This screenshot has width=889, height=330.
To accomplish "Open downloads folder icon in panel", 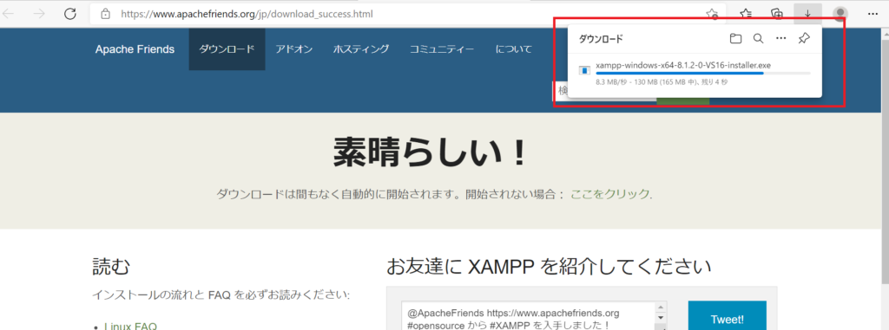I will pyautogui.click(x=735, y=38).
